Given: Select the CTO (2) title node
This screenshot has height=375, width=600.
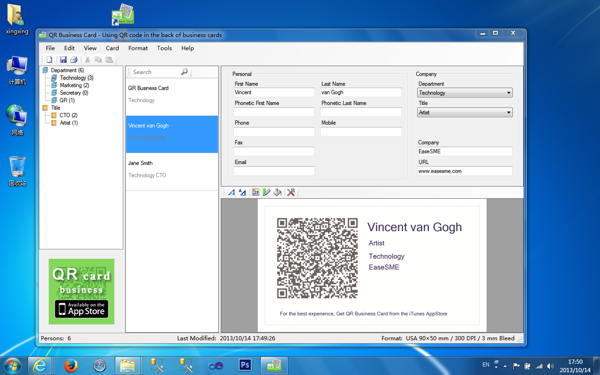Looking at the screenshot, I should (x=68, y=115).
